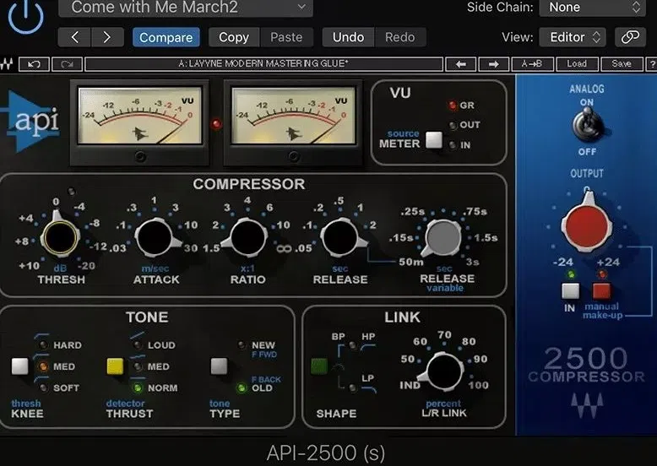The width and height of the screenshot is (657, 466).
Task: Click the Copy button
Action: pos(234,37)
